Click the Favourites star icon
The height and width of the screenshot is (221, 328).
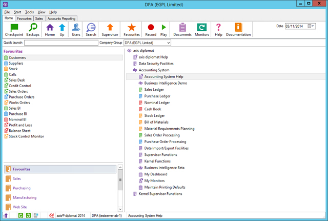coord(132,27)
